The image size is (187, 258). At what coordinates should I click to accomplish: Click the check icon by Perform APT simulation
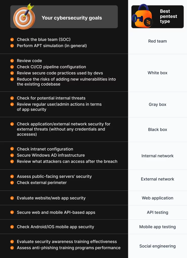point(12,46)
